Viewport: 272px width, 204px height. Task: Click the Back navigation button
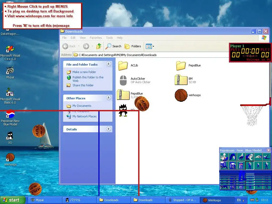click(69, 46)
